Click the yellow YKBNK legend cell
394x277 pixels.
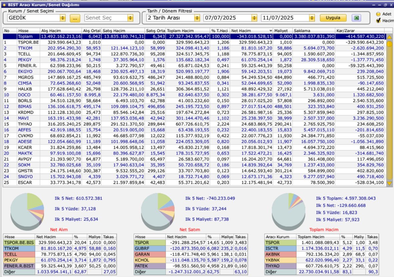tap(280, 260)
